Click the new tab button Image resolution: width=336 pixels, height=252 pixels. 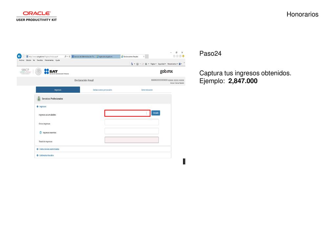[x=147, y=56]
